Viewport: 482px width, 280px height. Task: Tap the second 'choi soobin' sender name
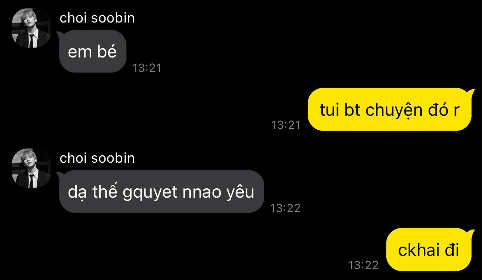coord(97,158)
